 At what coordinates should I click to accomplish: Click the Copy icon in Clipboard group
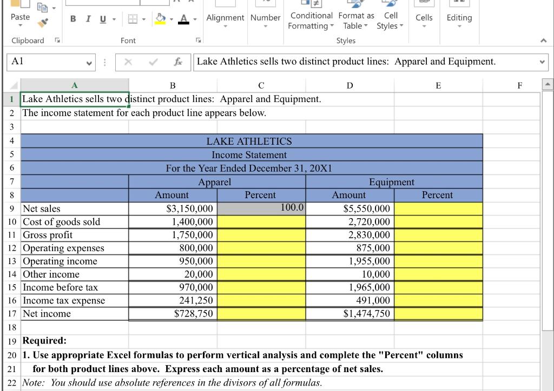42,7
